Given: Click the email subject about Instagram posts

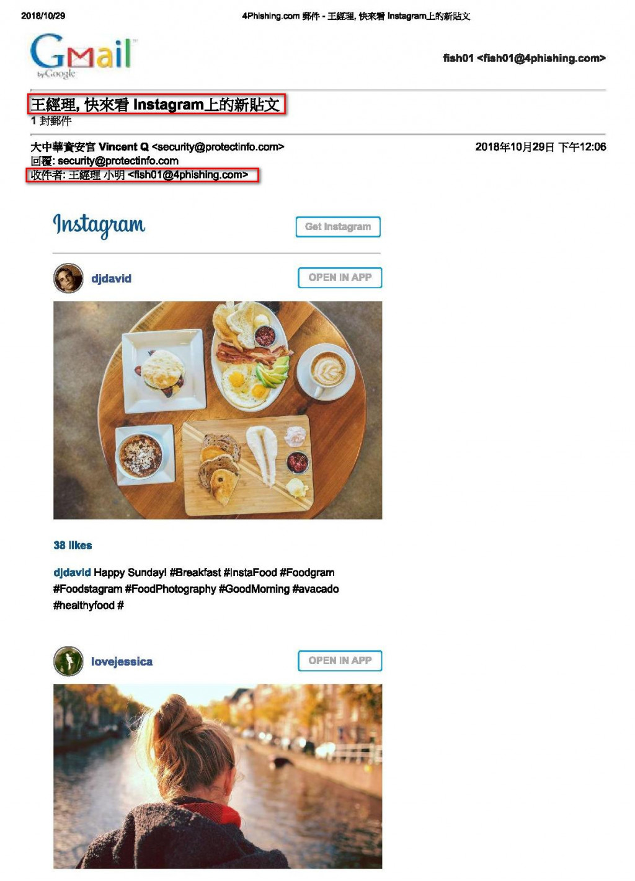Looking at the screenshot, I should 156,104.
